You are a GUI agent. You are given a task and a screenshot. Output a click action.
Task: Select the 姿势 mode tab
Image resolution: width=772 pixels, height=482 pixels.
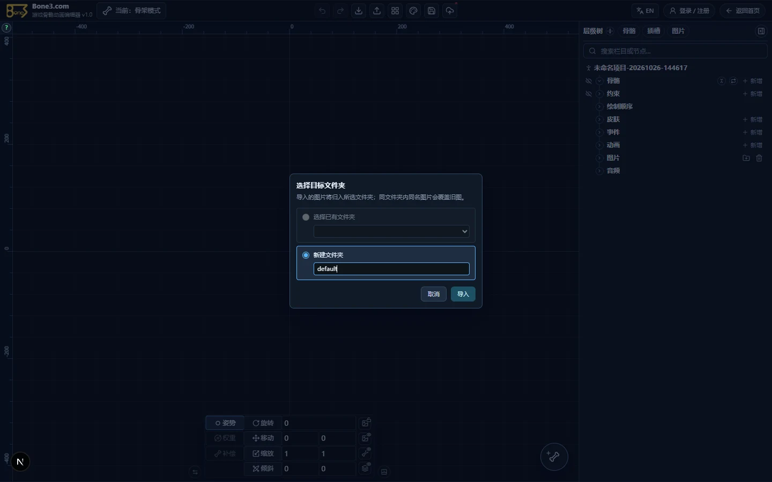click(x=225, y=423)
